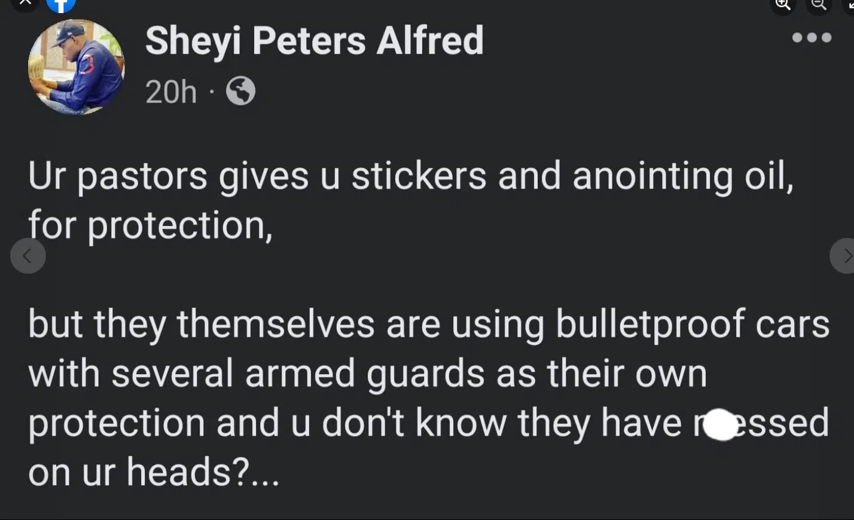Click the "for protection," text line

click(151, 226)
